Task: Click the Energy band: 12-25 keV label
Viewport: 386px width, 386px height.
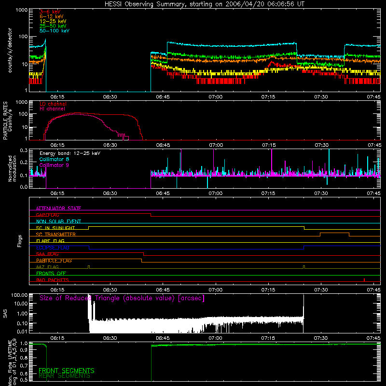Action: pos(70,153)
